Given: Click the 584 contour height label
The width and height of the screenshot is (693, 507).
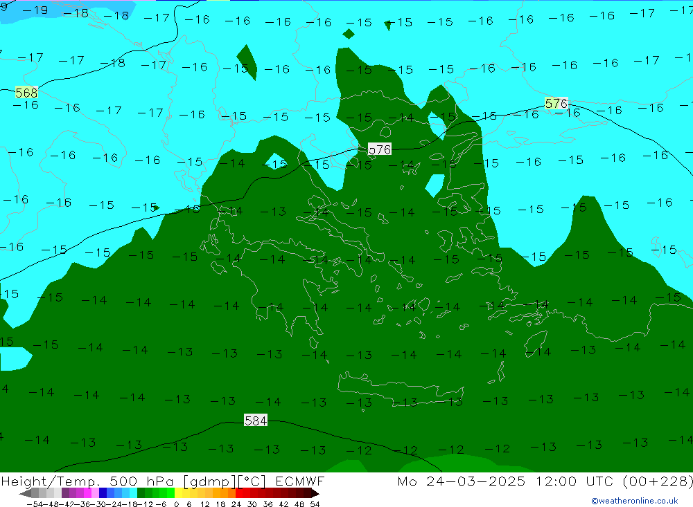Looking at the screenshot, I should point(256,421).
